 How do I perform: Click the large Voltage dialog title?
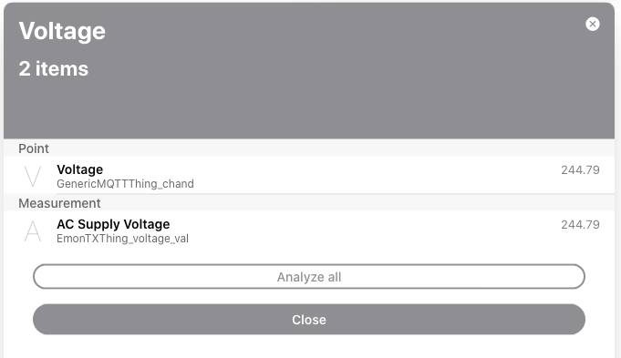[x=62, y=31]
